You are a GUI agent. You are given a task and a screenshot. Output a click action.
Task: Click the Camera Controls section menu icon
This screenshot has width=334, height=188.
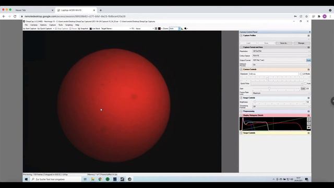pos(308,69)
